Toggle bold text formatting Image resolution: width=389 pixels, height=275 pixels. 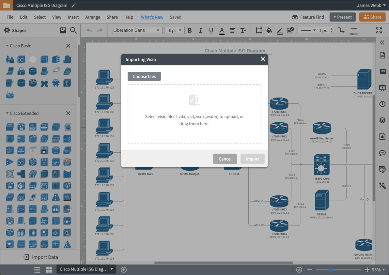190,30
